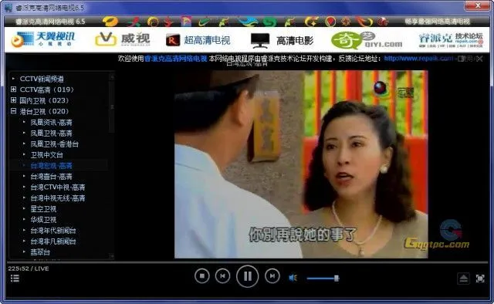Collapse the 港台卫视 (020) group

coord(13,111)
